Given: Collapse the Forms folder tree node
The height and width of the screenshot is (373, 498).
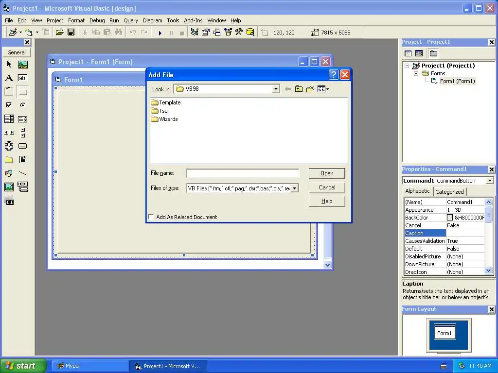Looking at the screenshot, I should tap(416, 74).
